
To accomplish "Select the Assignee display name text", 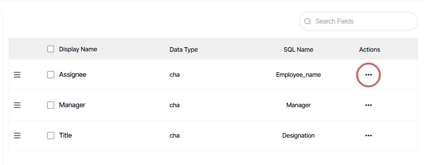I will point(73,75).
